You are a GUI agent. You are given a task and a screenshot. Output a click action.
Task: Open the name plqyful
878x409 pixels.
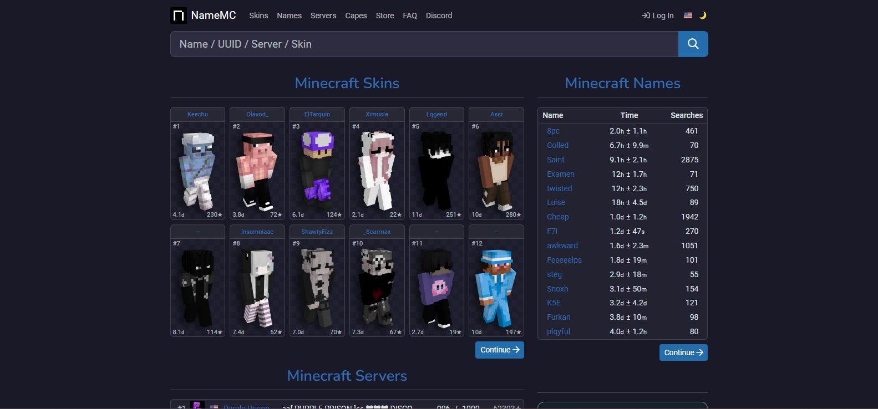click(x=559, y=331)
